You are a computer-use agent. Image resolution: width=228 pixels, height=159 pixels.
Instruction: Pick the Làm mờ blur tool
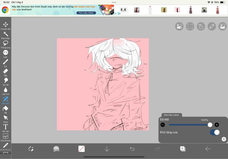click(6, 90)
